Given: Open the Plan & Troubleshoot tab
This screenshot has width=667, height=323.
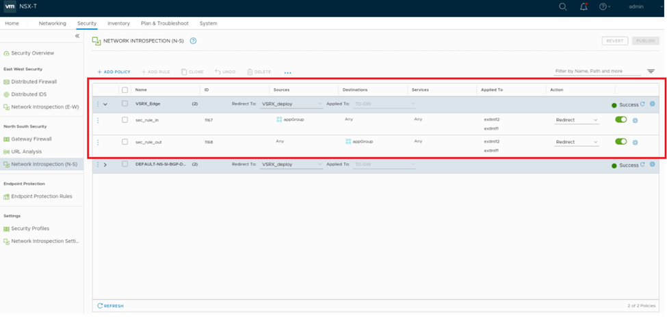Looking at the screenshot, I should pyautogui.click(x=165, y=23).
